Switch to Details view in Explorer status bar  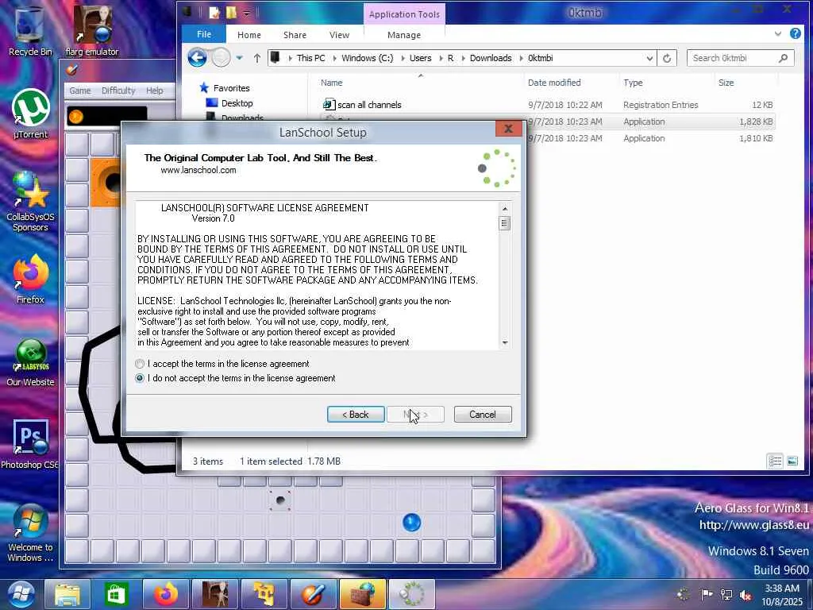pyautogui.click(x=775, y=461)
